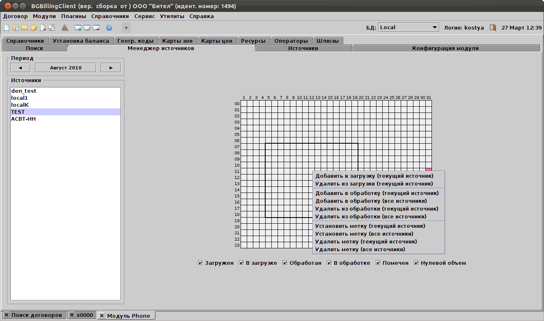Click the window with red minus icon

pos(96,28)
